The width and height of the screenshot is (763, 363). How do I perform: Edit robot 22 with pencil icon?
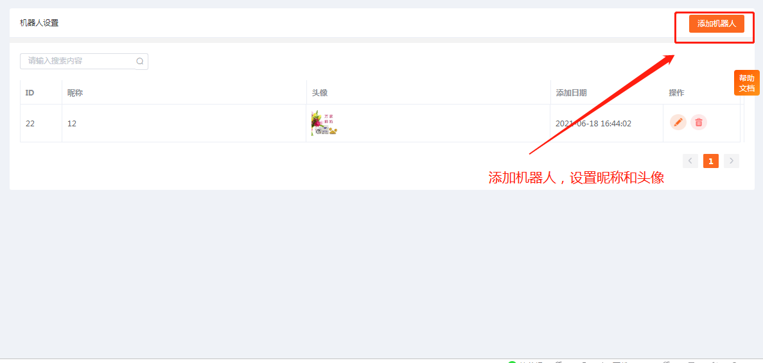(x=678, y=122)
